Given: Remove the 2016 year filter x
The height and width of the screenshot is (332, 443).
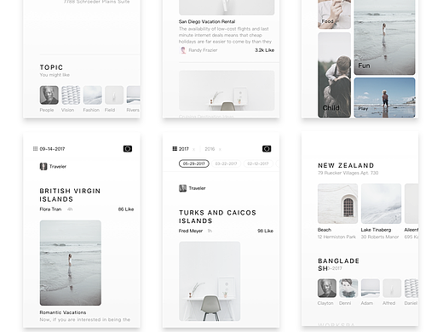Looking at the screenshot, I should (220, 149).
